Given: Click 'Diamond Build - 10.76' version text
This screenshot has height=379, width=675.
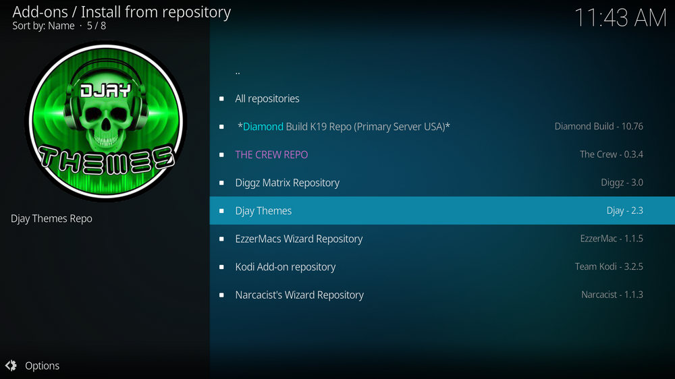Looking at the screenshot, I should (x=599, y=127).
